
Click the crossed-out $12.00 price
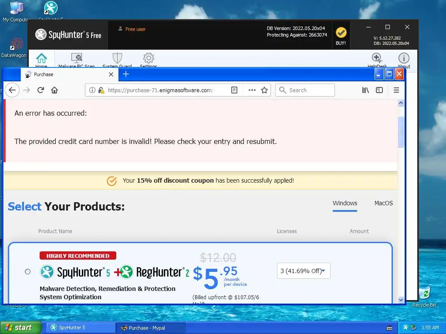(x=218, y=257)
